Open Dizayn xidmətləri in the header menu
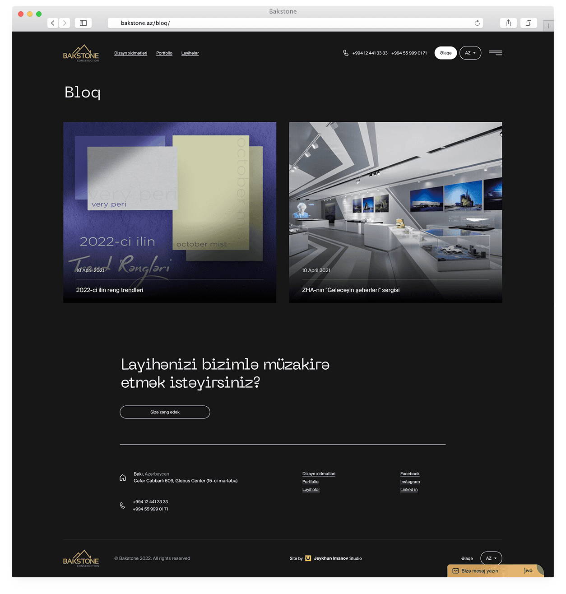Viewport: 566px width, 594px height. click(130, 53)
